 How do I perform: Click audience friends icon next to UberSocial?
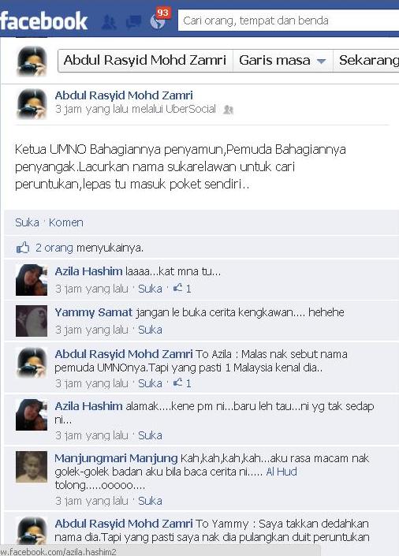(228, 110)
